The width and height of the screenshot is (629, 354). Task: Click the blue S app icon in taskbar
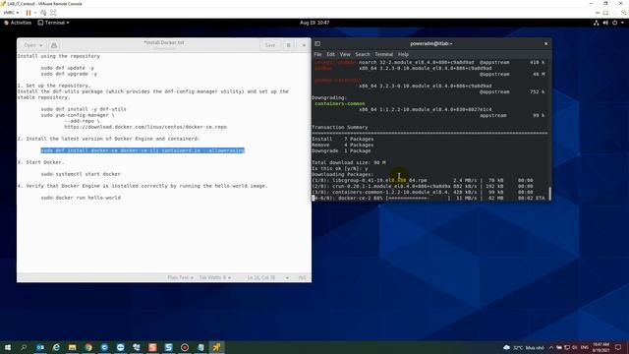tap(168, 347)
